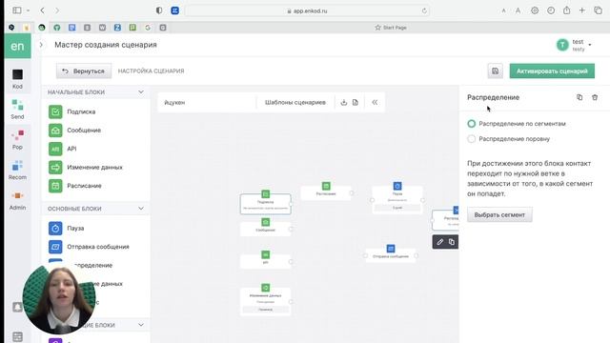The height and width of the screenshot is (343, 610).
Task: Click copy icon in dark canvas toolbar
Action: [x=452, y=242]
